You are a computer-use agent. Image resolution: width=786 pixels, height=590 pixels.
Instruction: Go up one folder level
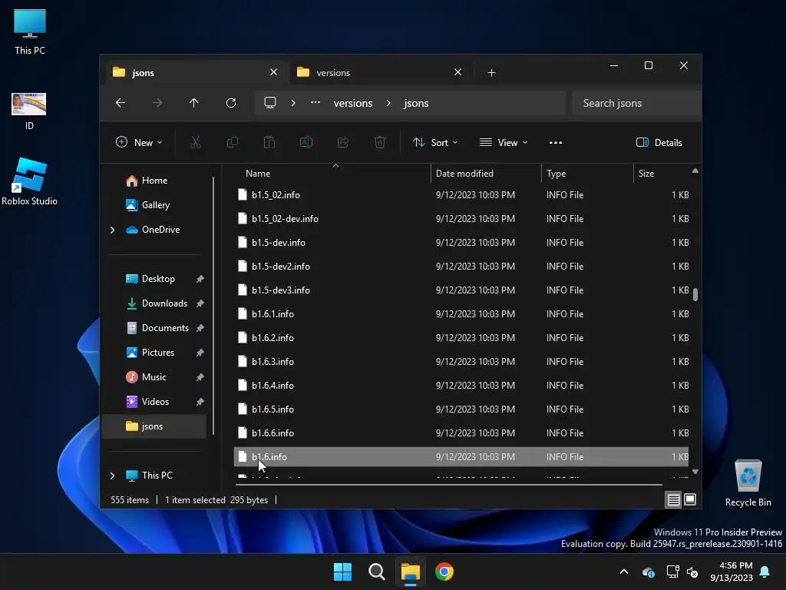(x=194, y=103)
